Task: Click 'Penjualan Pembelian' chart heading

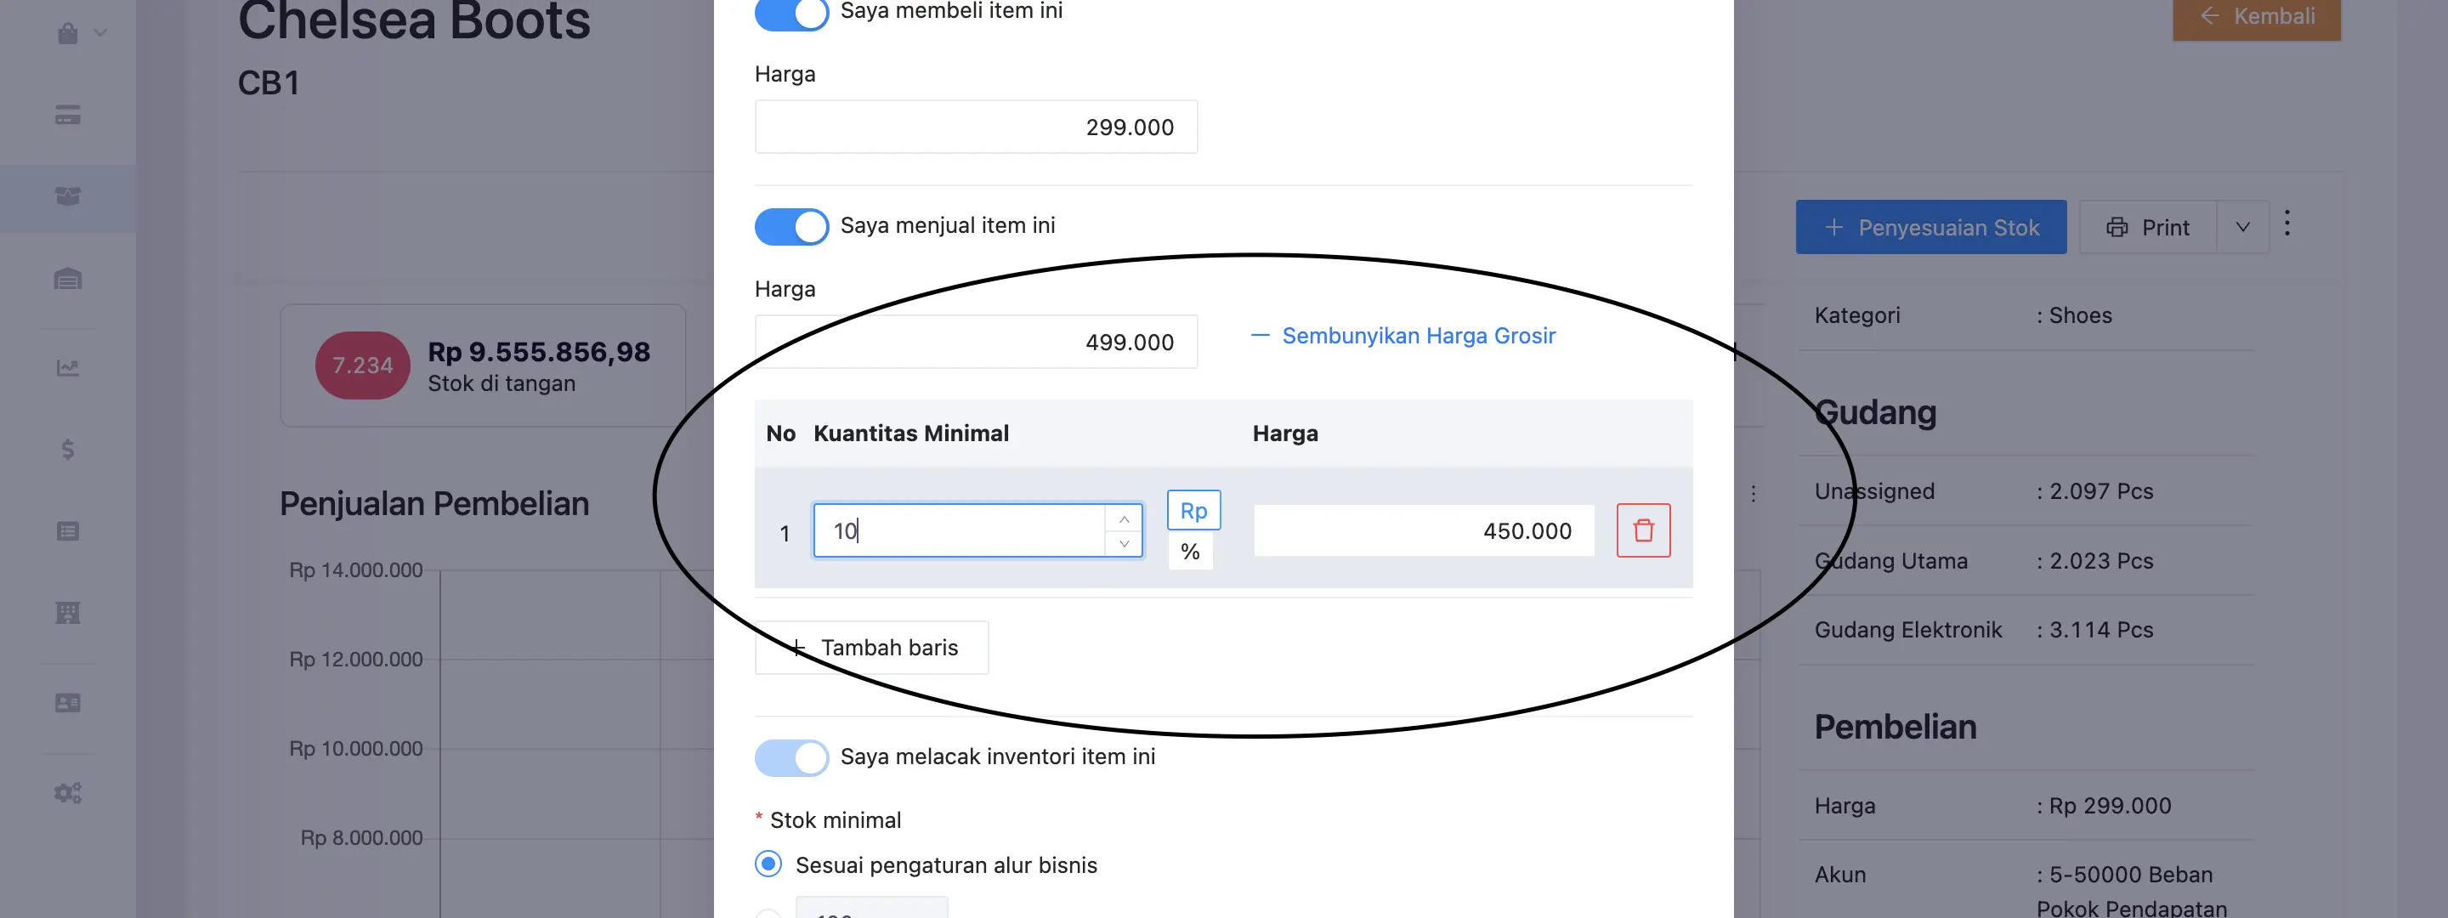Action: coord(434,504)
